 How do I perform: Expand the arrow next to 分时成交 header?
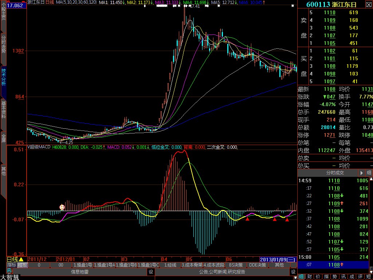362,173
